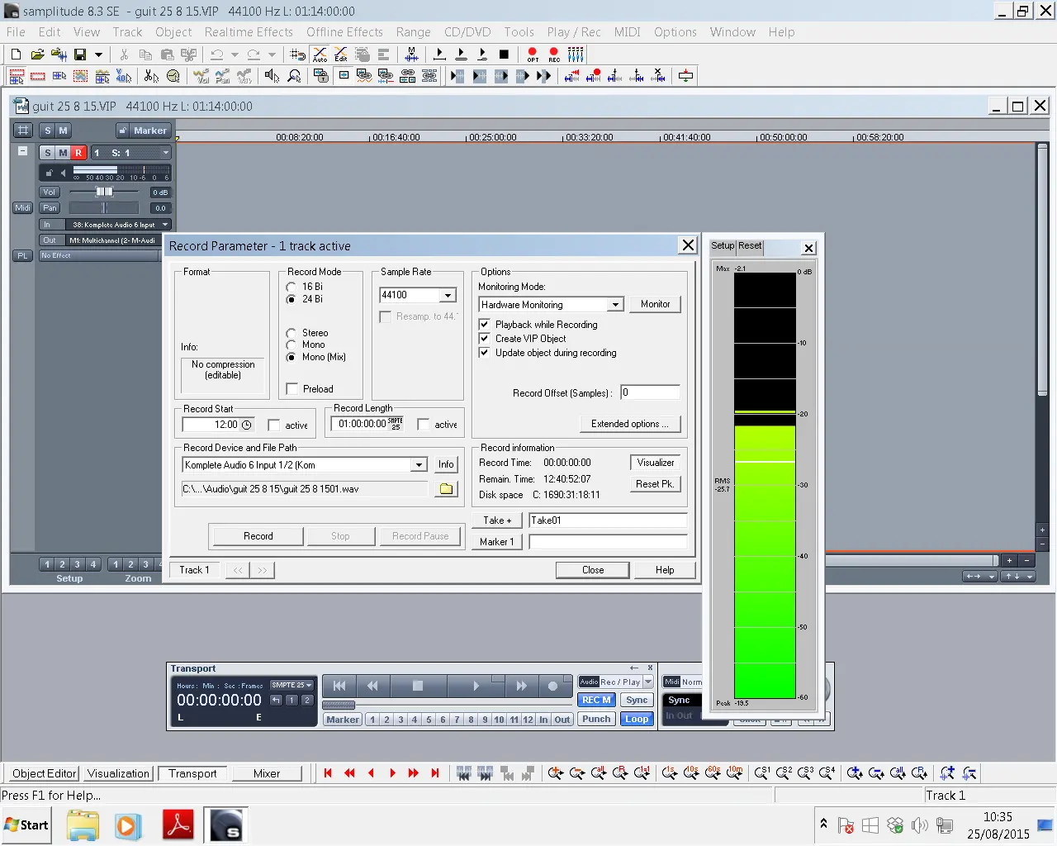Click the Transport record button

click(x=553, y=686)
